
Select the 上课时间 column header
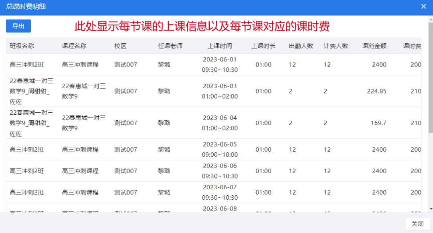220,46
